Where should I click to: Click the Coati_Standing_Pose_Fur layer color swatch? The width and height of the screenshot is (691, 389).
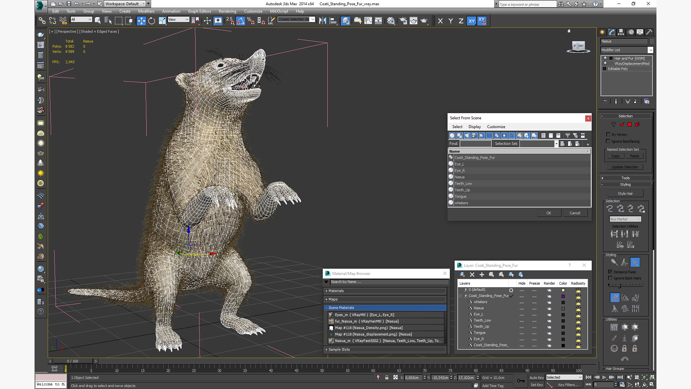[563, 296]
